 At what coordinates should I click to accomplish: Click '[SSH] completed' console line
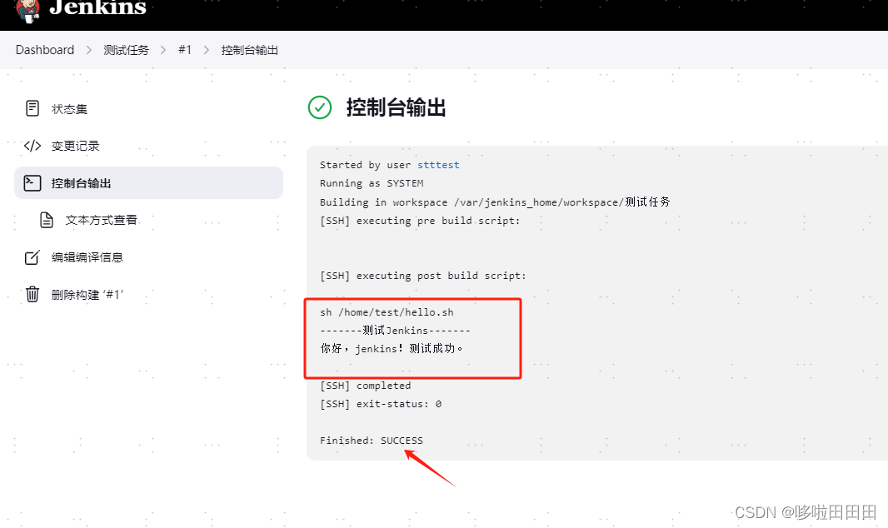pyautogui.click(x=366, y=386)
